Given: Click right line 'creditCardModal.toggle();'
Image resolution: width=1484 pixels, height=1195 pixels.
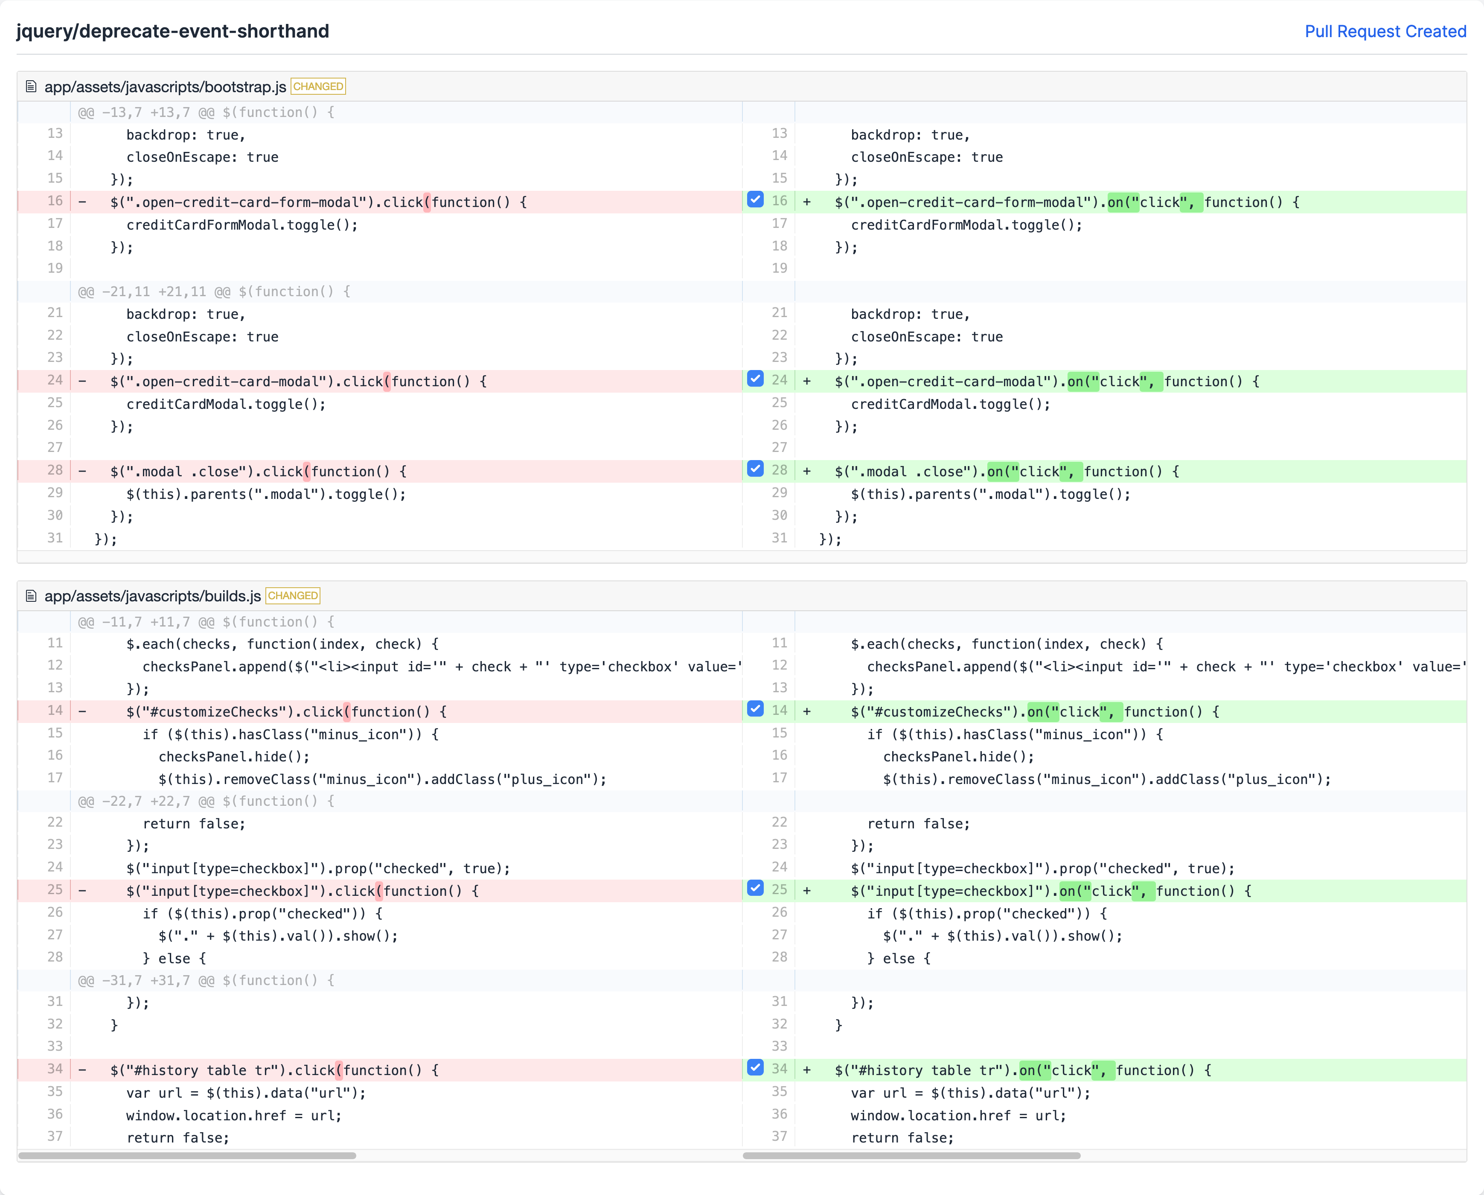Looking at the screenshot, I should 951,404.
